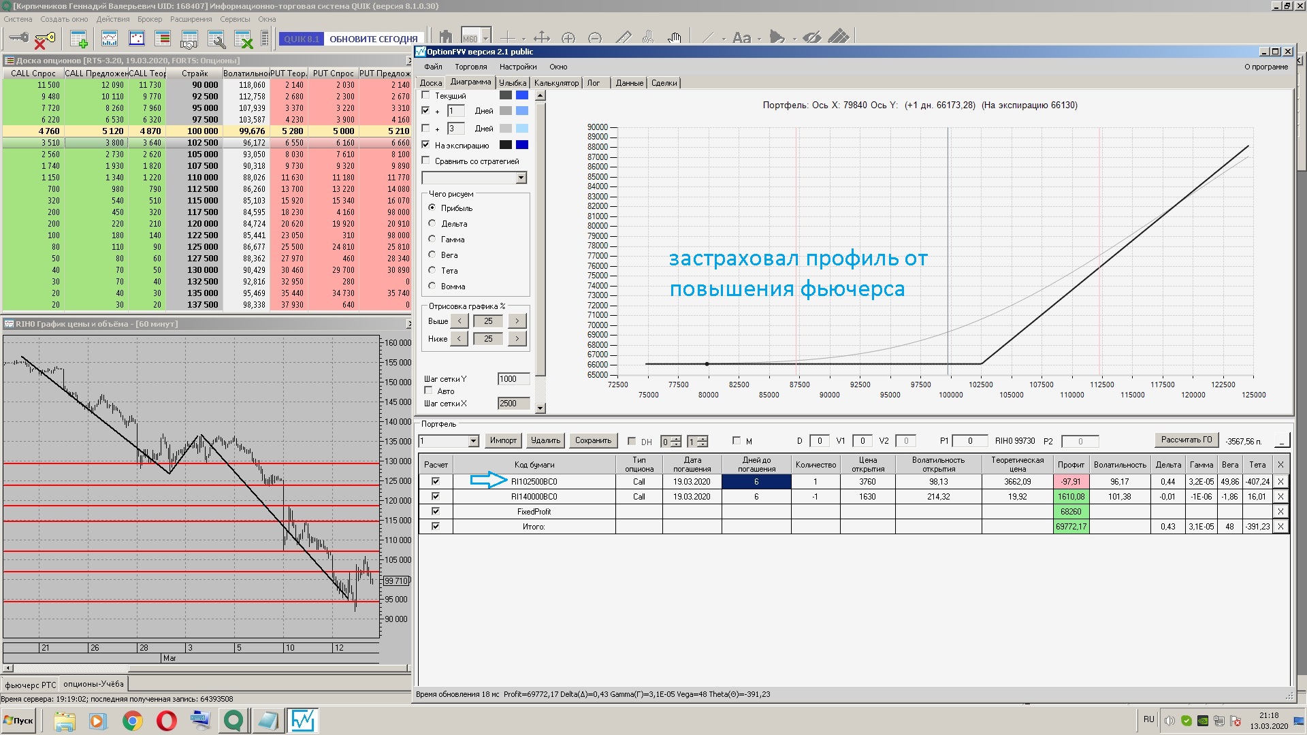Click the key with red cross icon
1307x735 pixels.
pyautogui.click(x=44, y=39)
